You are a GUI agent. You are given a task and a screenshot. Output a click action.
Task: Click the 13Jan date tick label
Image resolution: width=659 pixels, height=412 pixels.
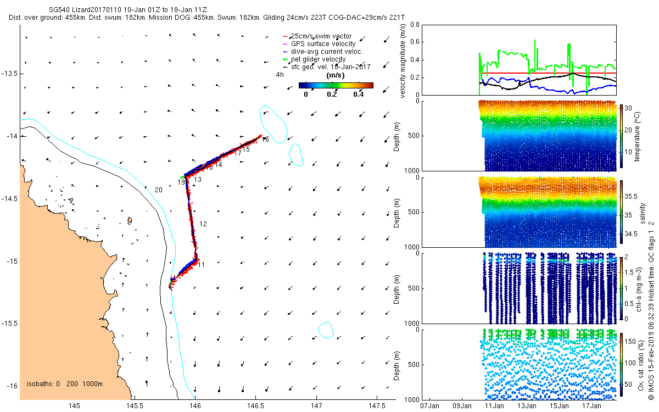point(527,406)
